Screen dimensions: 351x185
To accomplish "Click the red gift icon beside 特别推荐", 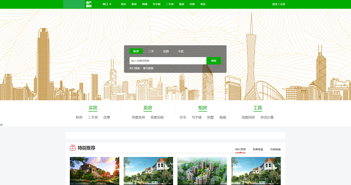I will [72, 148].
